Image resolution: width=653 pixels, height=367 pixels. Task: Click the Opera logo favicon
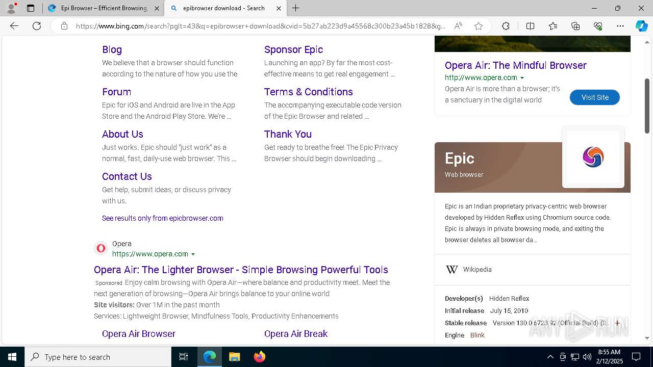(x=101, y=248)
